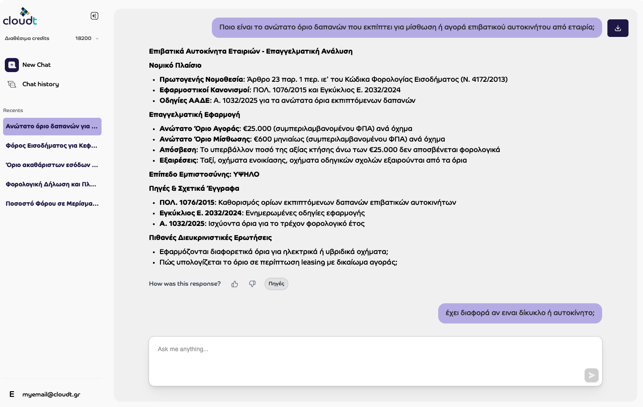The width and height of the screenshot is (643, 407).
Task: Open the Όριο ακαθάριστων εσόδων chat
Action: [52, 165]
